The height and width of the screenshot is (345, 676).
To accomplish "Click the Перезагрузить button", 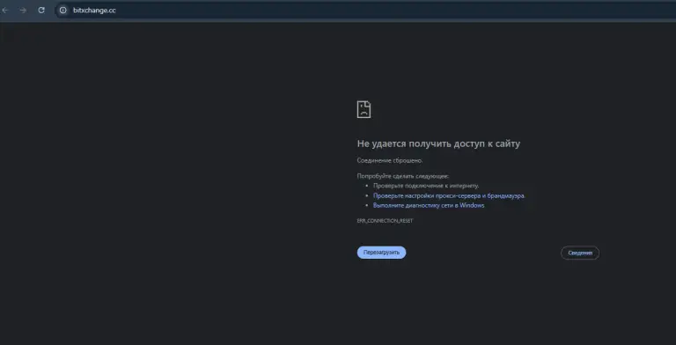I will (x=381, y=253).
